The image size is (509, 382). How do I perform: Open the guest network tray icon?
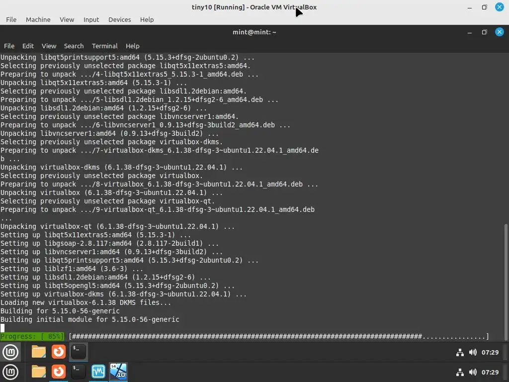460,353
